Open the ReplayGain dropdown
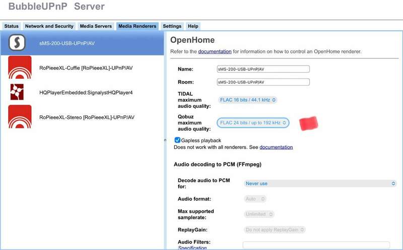Viewport: 403px width, 250px height. click(x=274, y=230)
